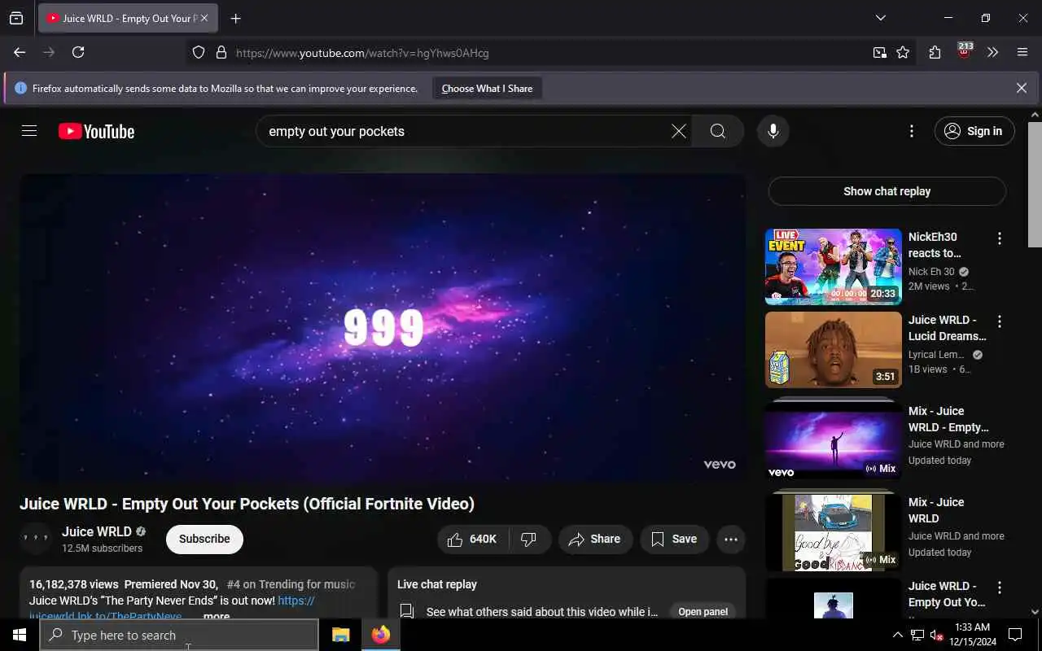
Task: Open Firefox application menu
Action: [x=1022, y=52]
